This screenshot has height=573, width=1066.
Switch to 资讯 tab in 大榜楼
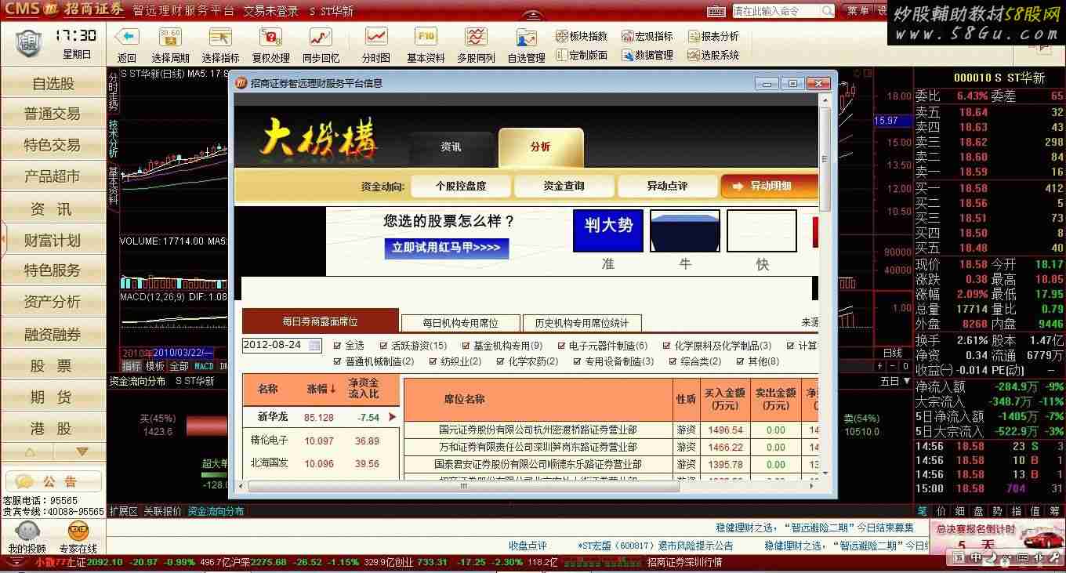click(451, 147)
